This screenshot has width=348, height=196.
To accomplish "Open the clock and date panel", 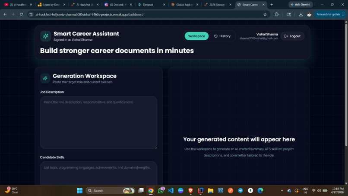I will [337, 190].
